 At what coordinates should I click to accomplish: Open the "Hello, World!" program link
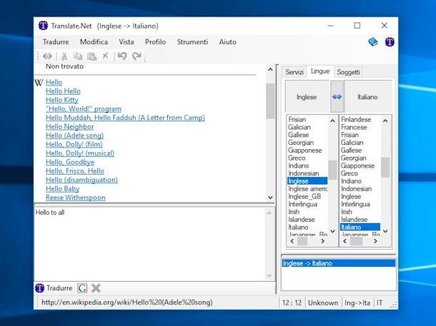click(84, 108)
